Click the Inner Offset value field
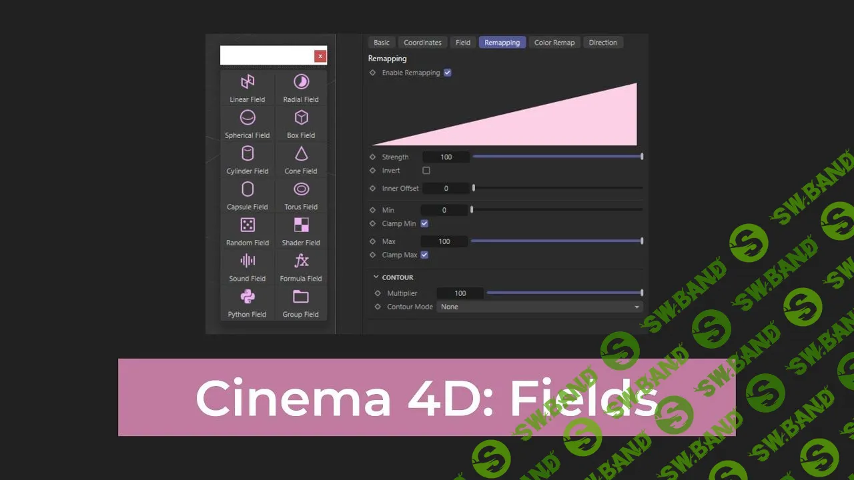 click(446, 188)
